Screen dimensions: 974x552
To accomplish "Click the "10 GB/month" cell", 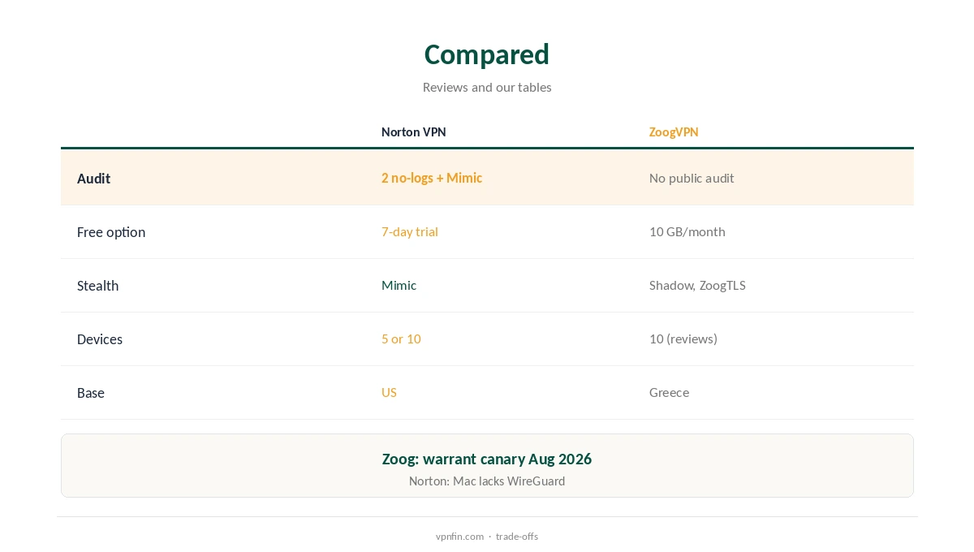I will [x=687, y=231].
